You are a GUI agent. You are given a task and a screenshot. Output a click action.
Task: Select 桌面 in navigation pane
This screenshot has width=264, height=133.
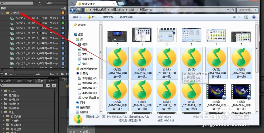click(79, 34)
